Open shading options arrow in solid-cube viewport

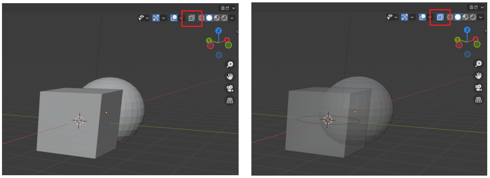point(232,18)
